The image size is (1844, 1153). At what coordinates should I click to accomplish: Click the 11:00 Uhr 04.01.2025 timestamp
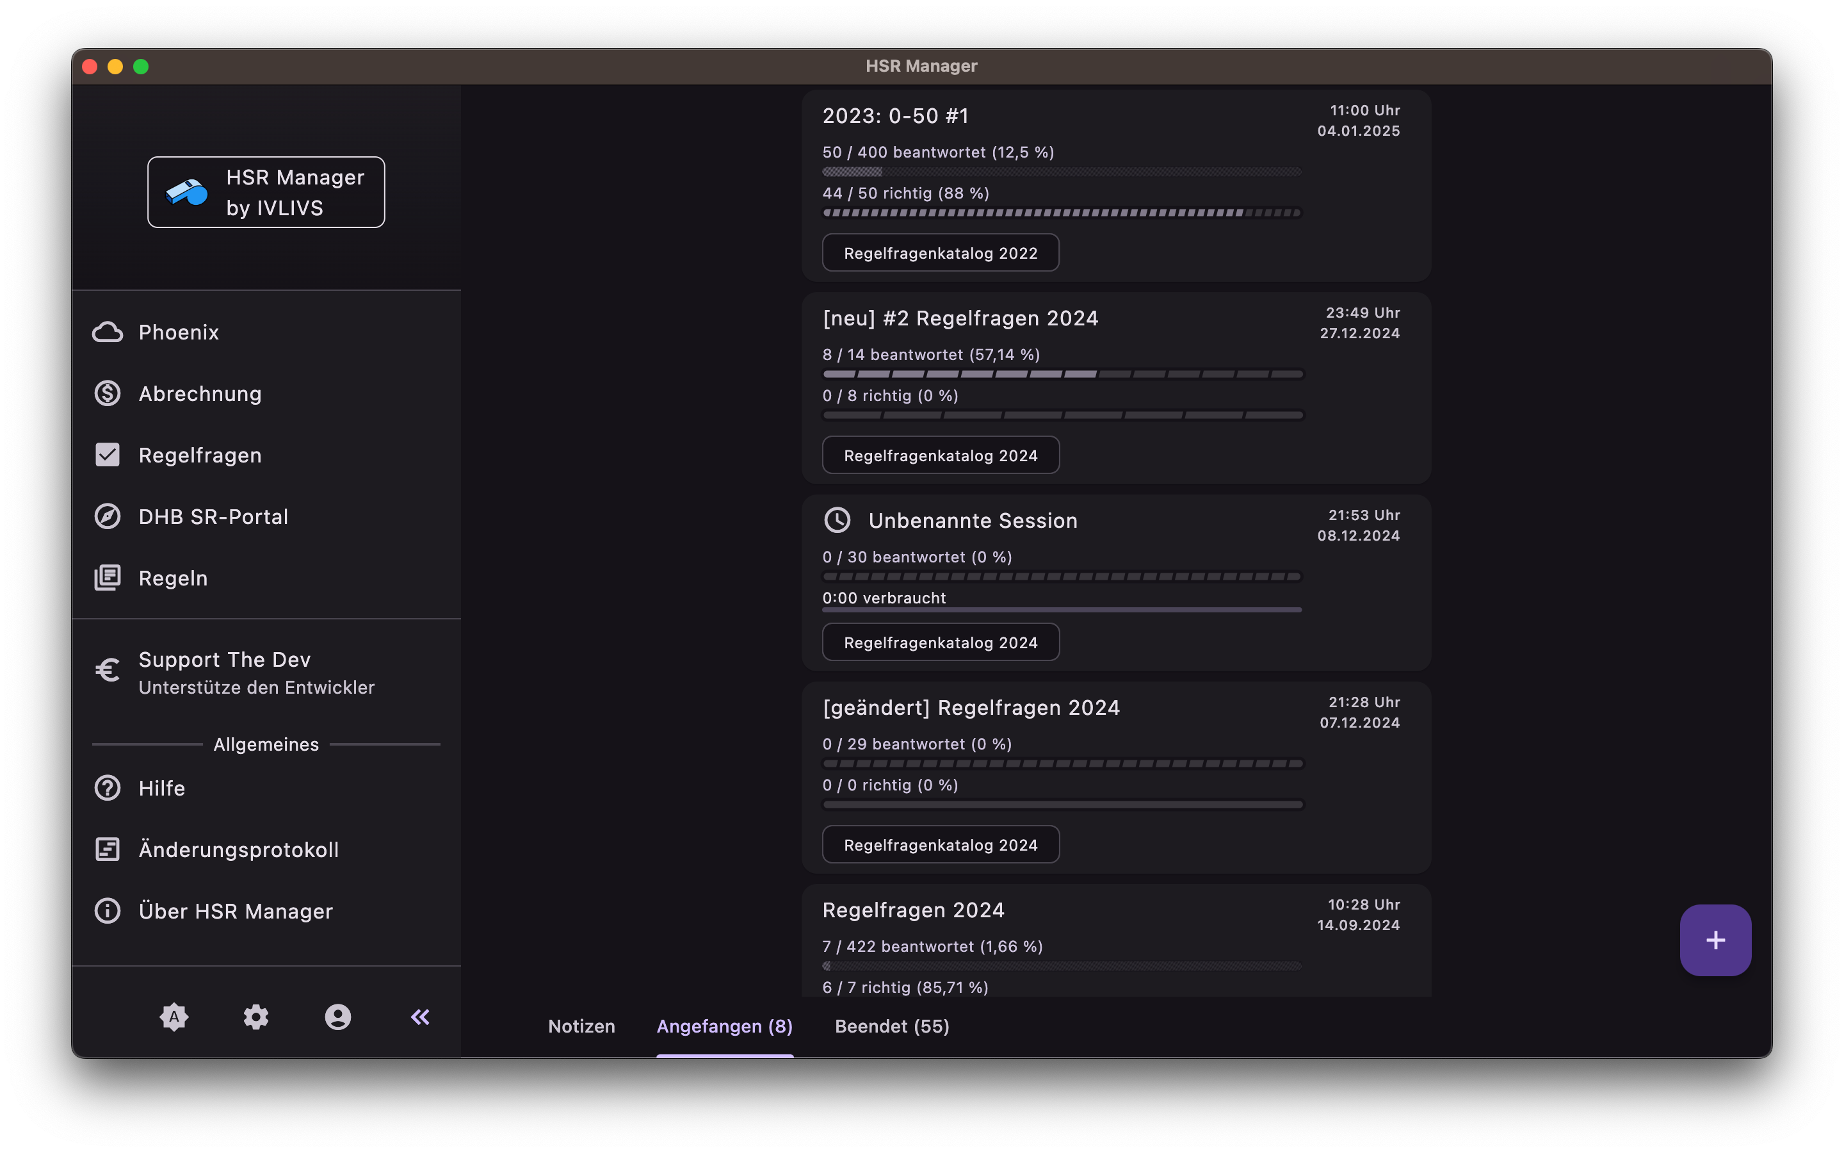coord(1359,120)
